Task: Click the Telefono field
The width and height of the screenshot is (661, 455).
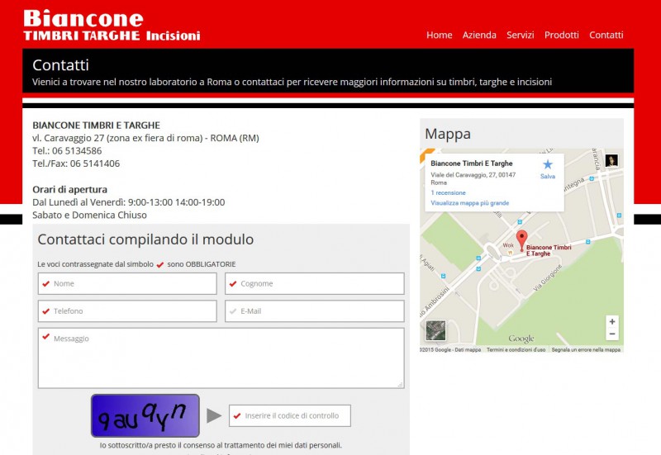Action: click(x=127, y=311)
